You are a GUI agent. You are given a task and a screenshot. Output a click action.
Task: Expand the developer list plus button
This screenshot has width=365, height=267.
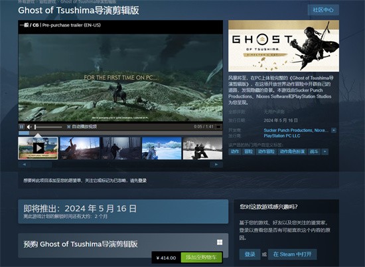coord(334,130)
